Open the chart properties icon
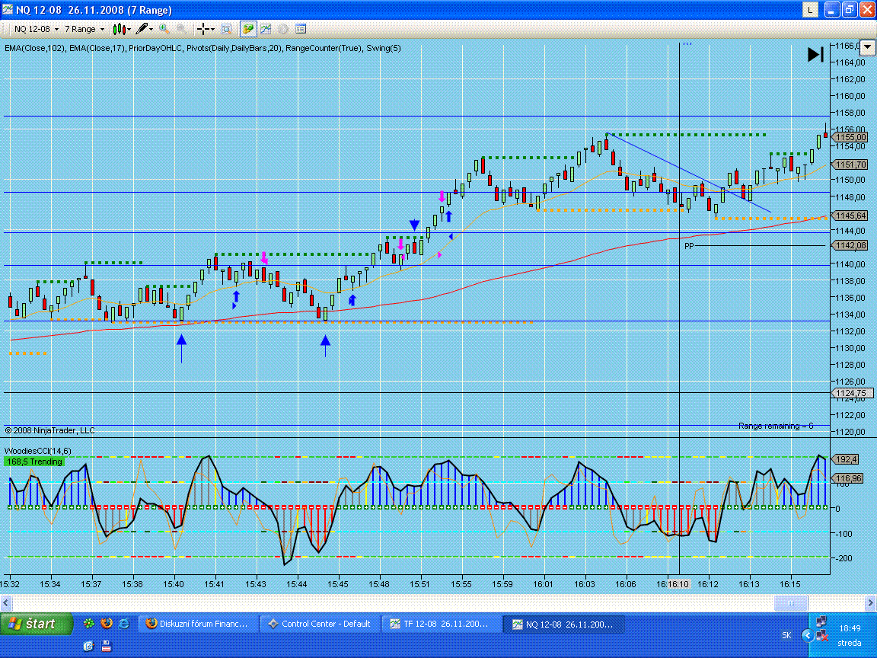The width and height of the screenshot is (877, 658). point(301,29)
